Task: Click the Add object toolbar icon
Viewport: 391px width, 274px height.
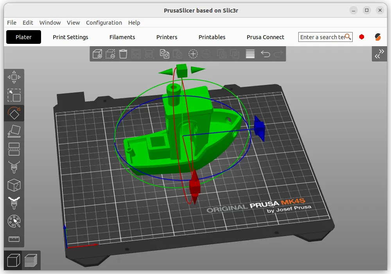Action: pyautogui.click(x=97, y=54)
